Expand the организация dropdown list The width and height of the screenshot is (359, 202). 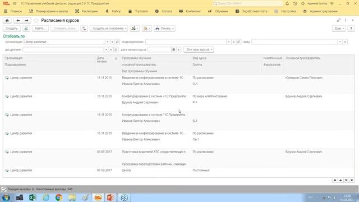[107, 42]
